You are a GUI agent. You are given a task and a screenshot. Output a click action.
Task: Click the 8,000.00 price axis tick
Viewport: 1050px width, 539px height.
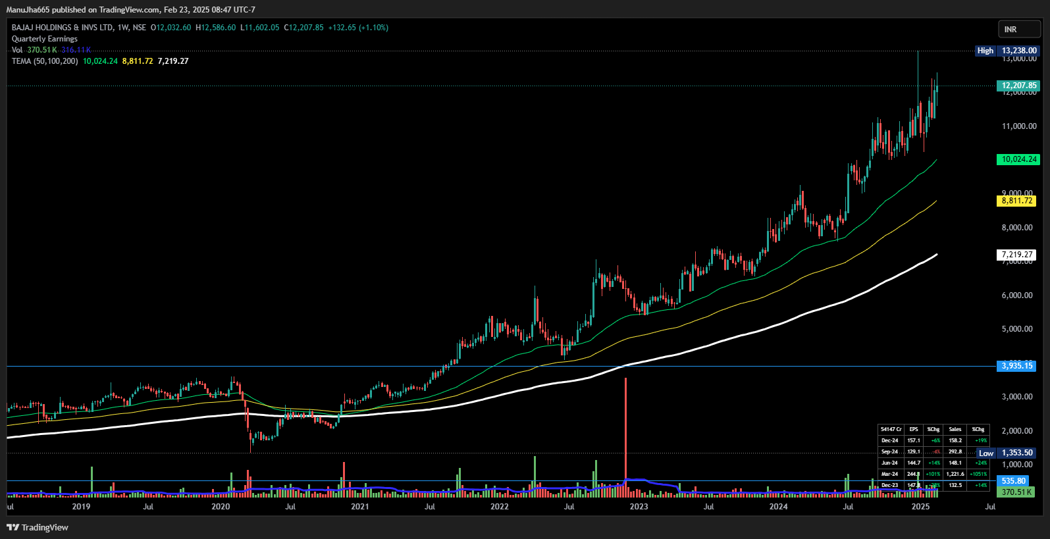(1017, 228)
